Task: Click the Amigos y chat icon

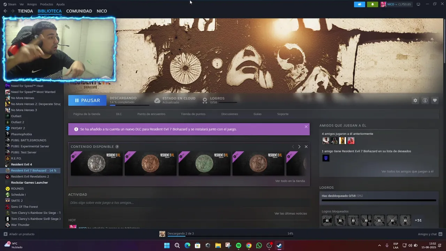Action: (440, 234)
